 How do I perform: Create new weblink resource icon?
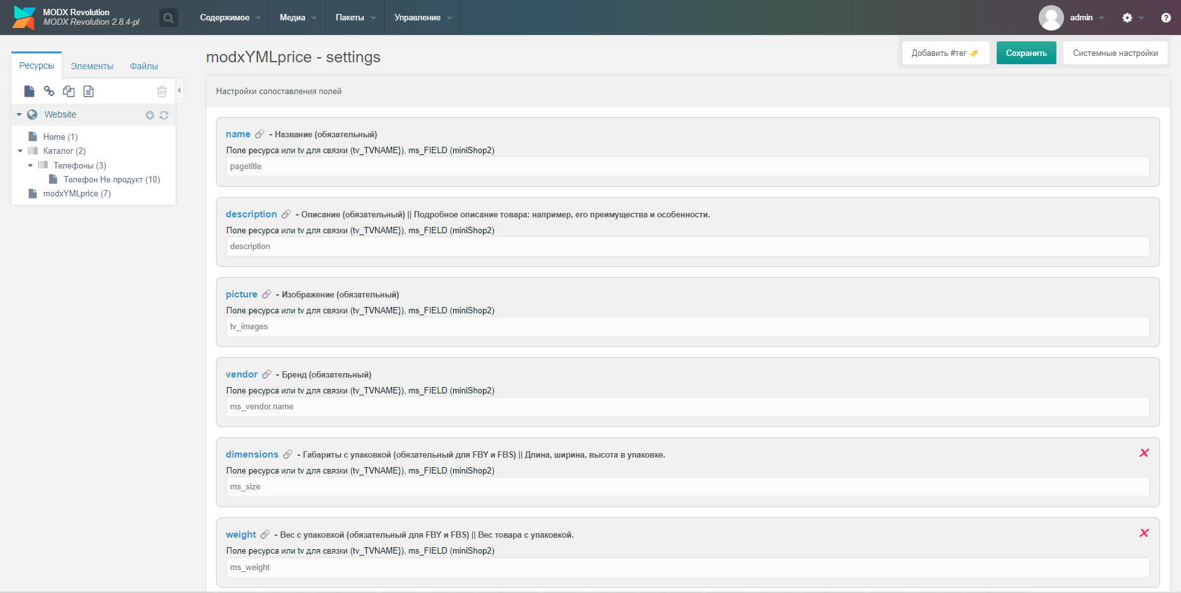point(49,92)
